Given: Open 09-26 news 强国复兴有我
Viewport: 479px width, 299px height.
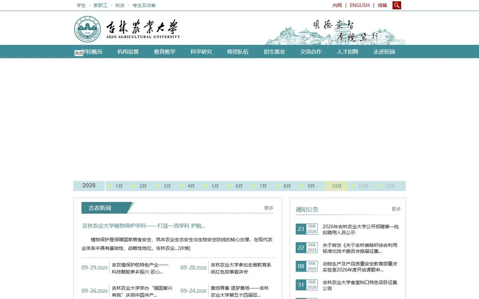Looking at the screenshot, I should tap(142, 292).
